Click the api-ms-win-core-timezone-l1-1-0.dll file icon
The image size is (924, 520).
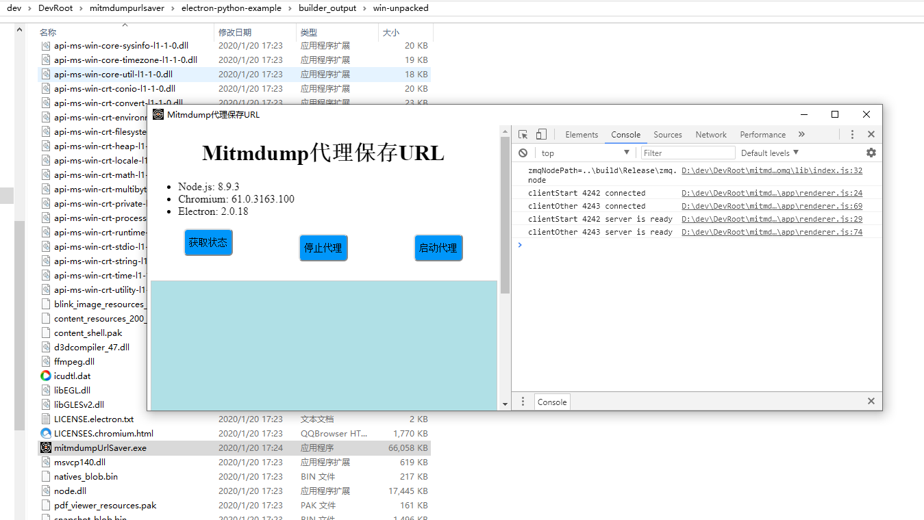click(46, 60)
